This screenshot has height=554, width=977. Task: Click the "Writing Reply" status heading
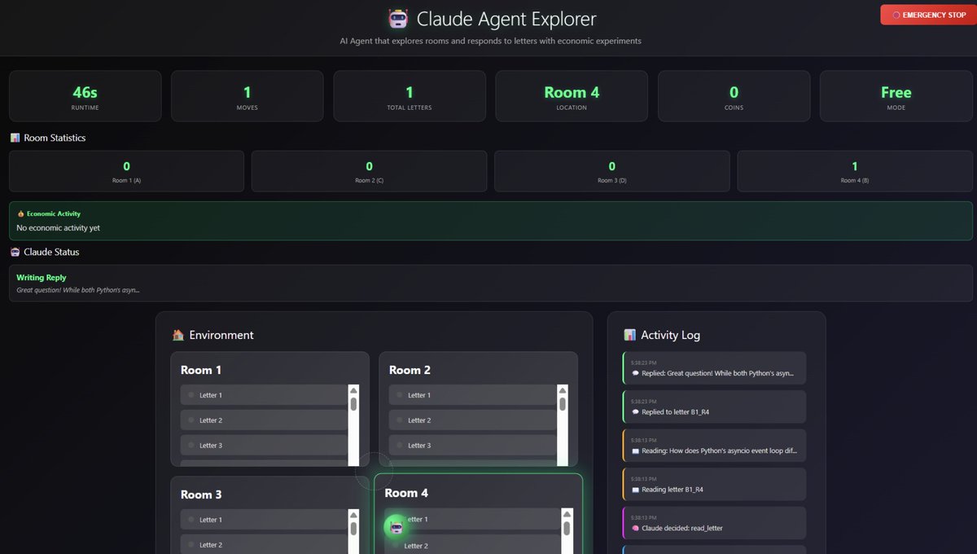[42, 278]
